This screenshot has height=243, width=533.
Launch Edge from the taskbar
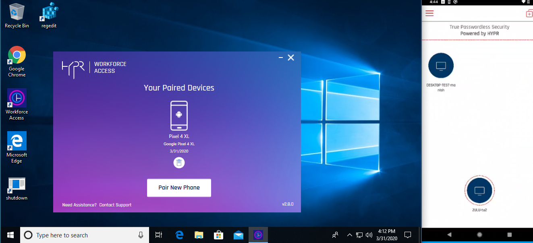tap(179, 235)
